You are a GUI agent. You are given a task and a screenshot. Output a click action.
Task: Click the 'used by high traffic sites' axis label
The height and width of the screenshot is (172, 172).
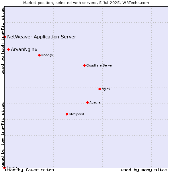pos(3,41)
